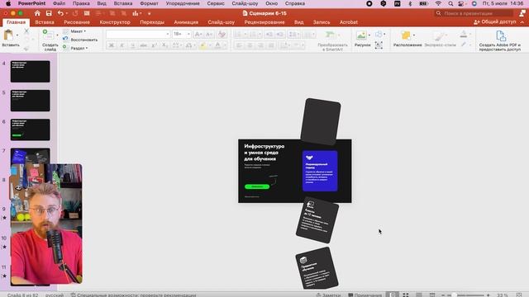Open the undo history dropdown arrow
Viewport: 529px width, 297px height.
pos(66,13)
